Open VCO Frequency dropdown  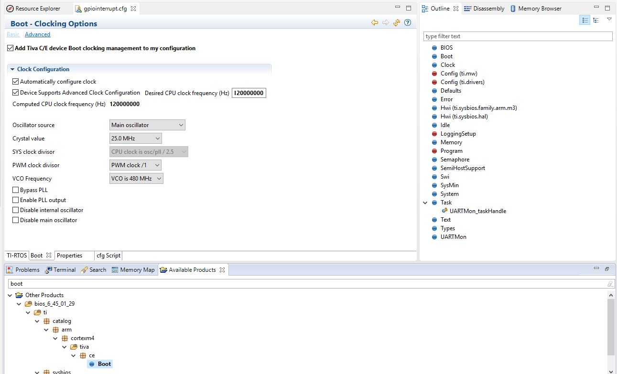[137, 179]
